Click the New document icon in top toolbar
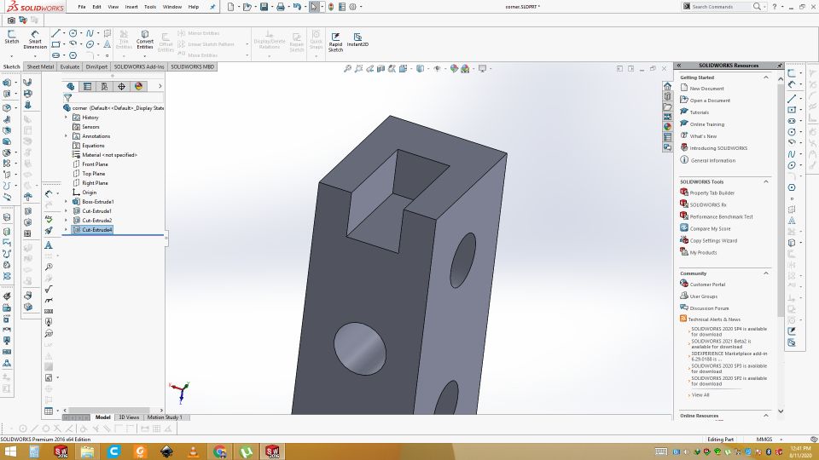The width and height of the screenshot is (819, 460). click(231, 7)
